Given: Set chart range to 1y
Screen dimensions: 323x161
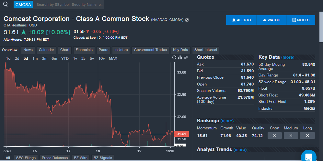Looking at the screenshot, I should (x=75, y=58).
